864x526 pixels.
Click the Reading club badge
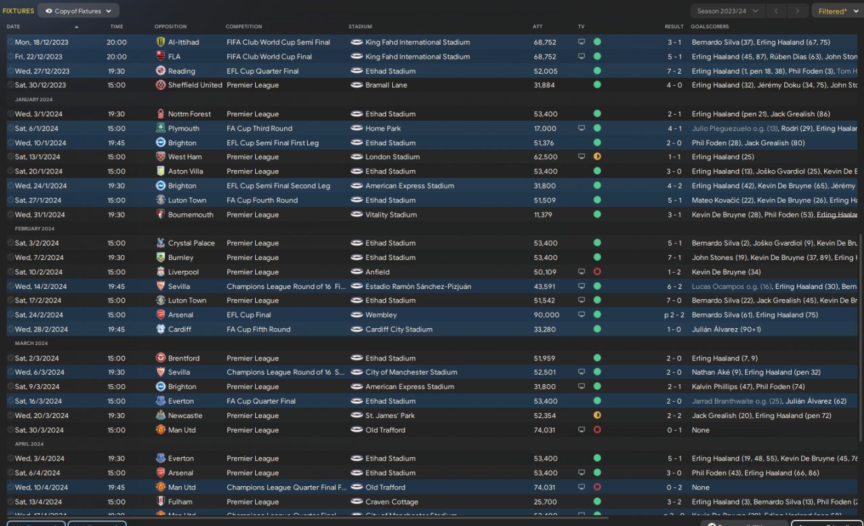click(161, 71)
